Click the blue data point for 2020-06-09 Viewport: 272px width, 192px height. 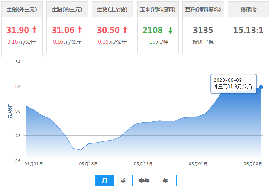pos(261,87)
